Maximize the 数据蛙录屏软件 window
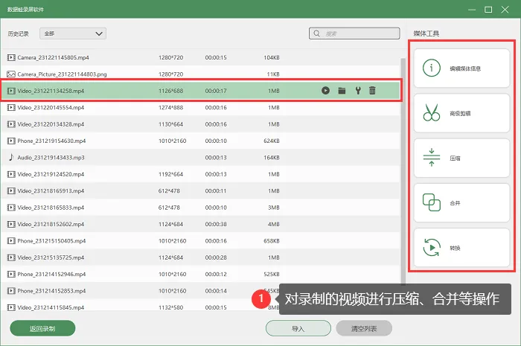This screenshot has width=521, height=346. pos(488,9)
